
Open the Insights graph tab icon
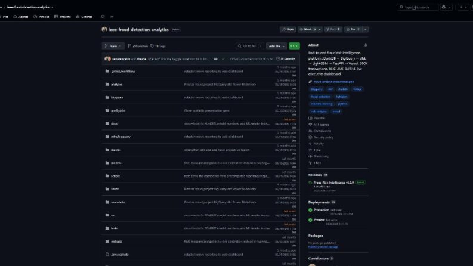point(112,17)
